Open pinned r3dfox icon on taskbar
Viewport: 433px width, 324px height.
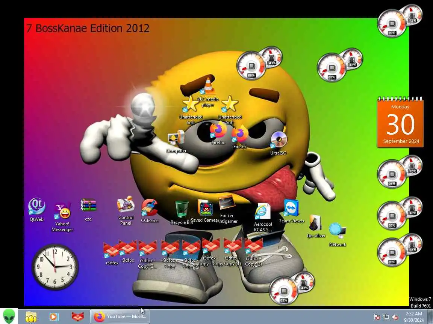(77, 316)
